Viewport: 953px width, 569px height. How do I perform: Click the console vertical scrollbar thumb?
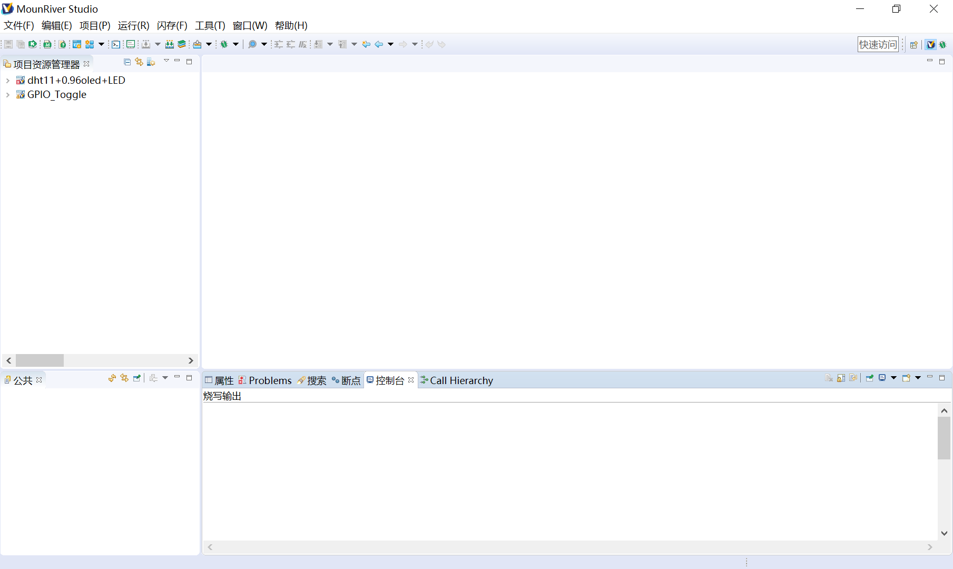click(x=944, y=438)
